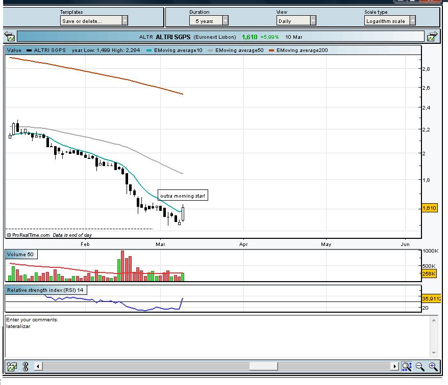
Task: Click the comments scroll up arrow
Action: click(434, 320)
